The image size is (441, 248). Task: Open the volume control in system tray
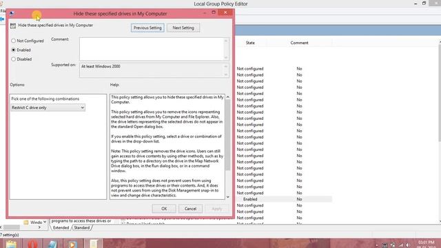tap(408, 245)
